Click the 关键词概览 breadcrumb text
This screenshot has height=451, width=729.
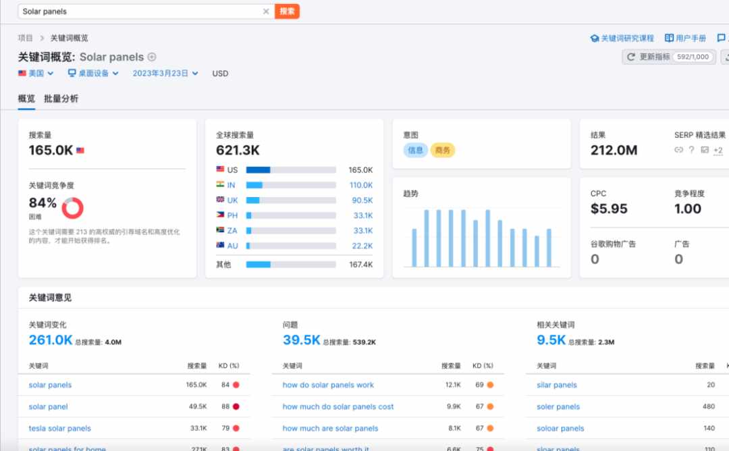click(x=70, y=38)
